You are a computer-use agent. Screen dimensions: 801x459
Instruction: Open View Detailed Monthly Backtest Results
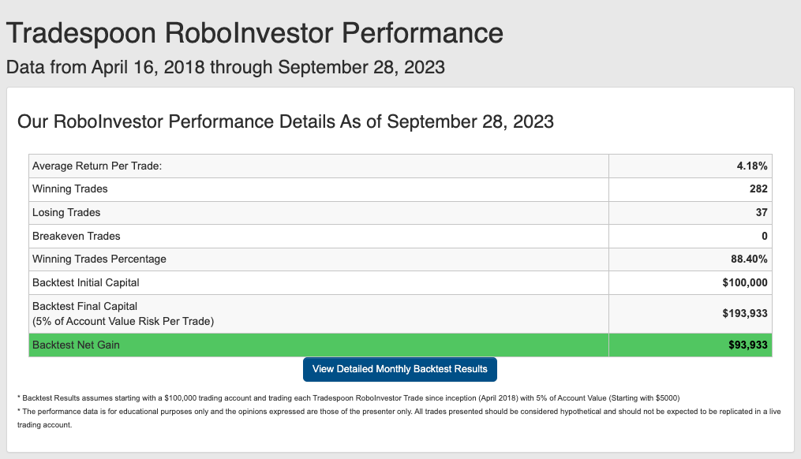click(399, 369)
